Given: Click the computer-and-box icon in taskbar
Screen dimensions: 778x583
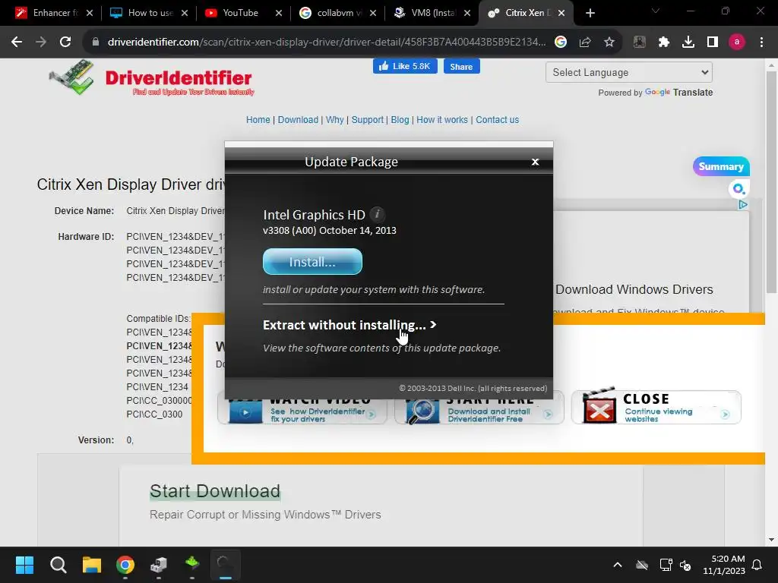Looking at the screenshot, I should point(159,565).
